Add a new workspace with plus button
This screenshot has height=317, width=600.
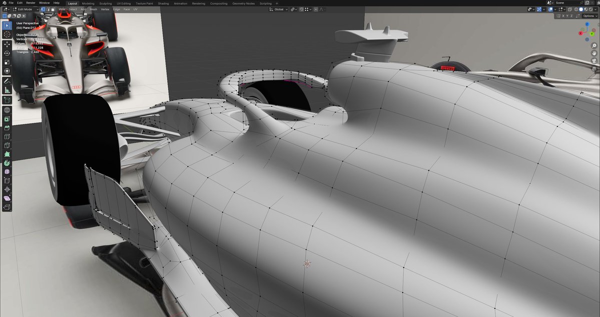point(277,3)
